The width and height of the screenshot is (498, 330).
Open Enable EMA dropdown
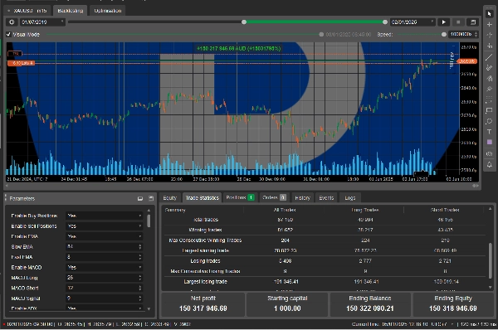[x=105, y=236]
